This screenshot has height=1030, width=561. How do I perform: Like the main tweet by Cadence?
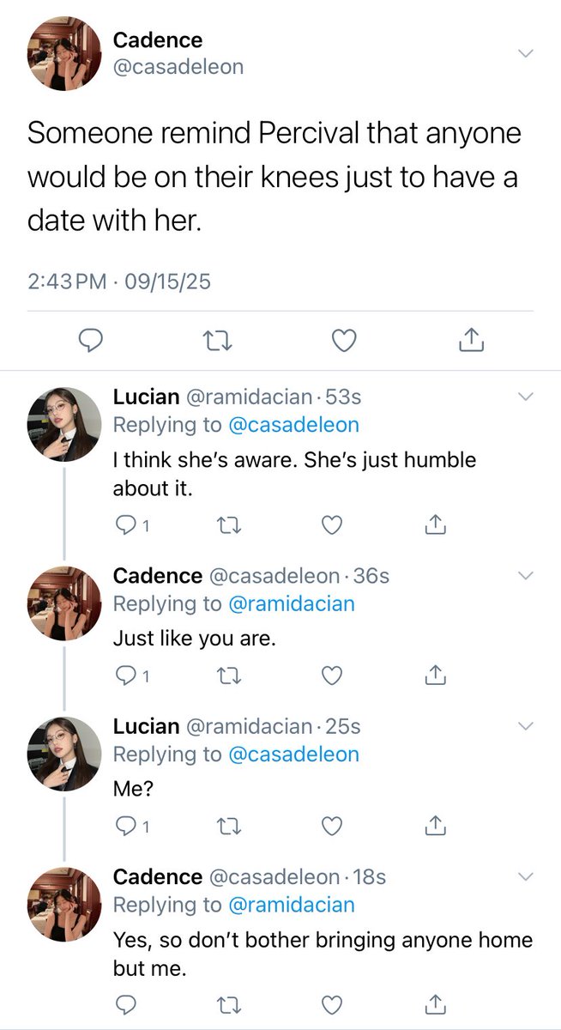pos(344,342)
